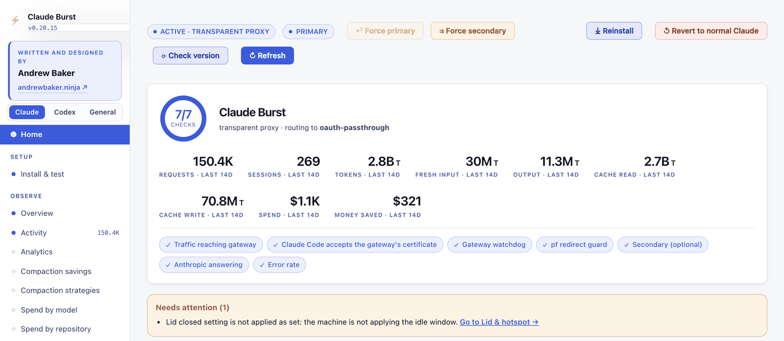This screenshot has height=341, width=784.
Task: Click the 7/7 checks progress ring
Action: 183,118
